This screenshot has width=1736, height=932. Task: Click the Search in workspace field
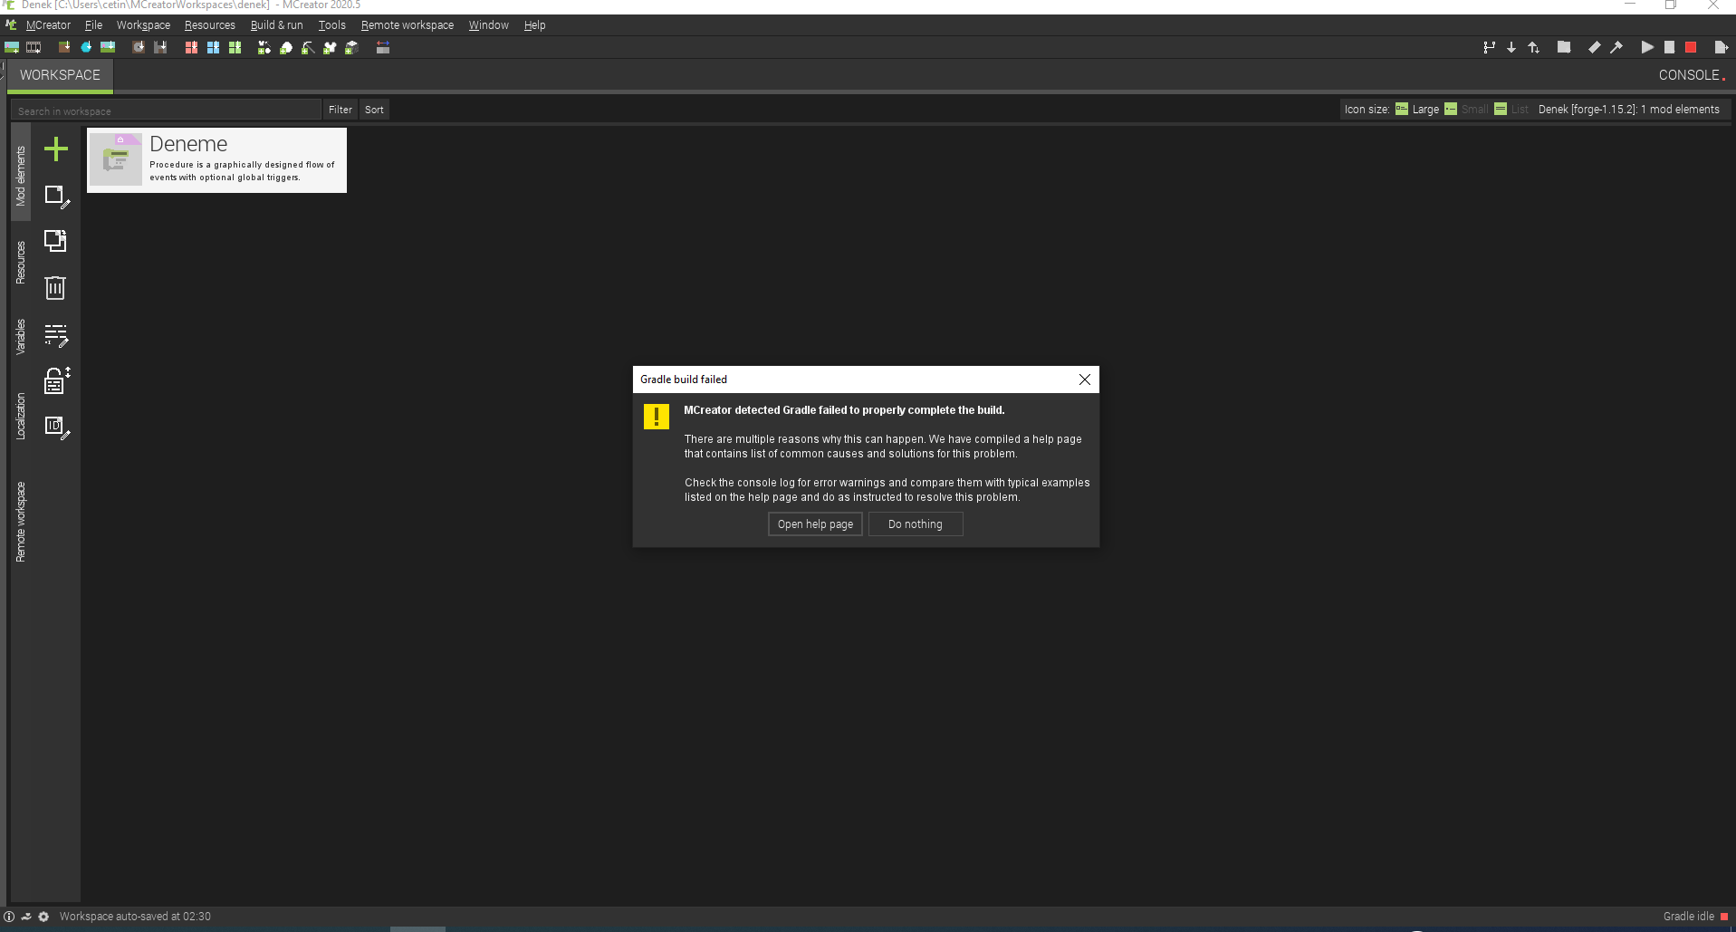[x=167, y=110]
